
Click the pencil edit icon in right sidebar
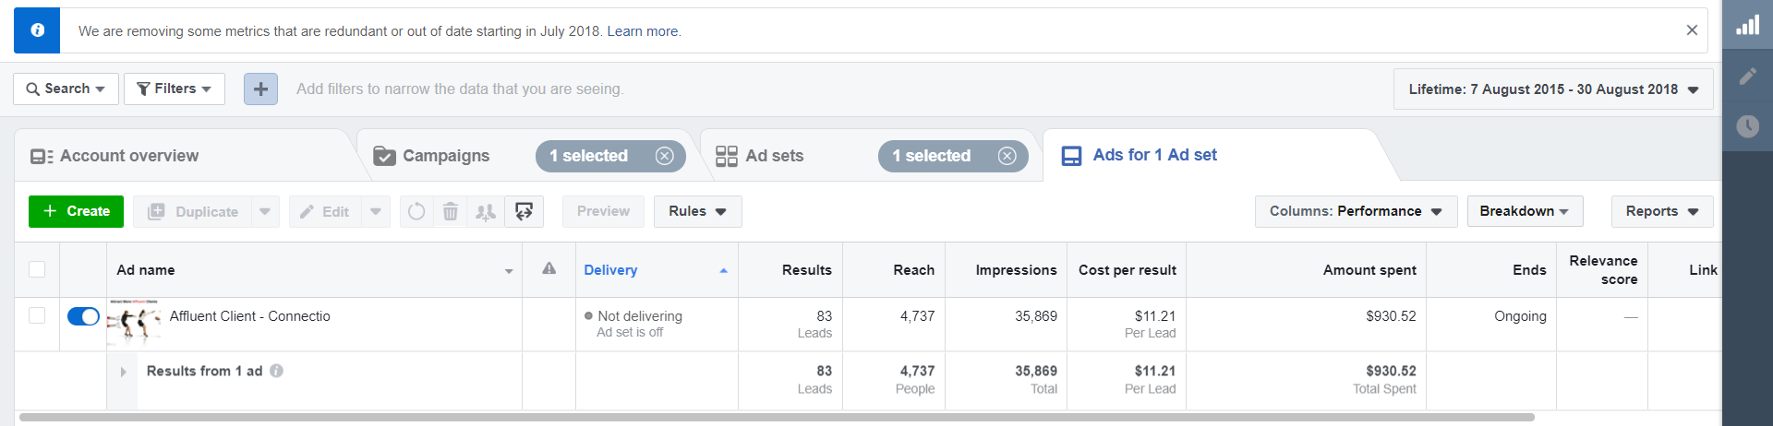(x=1747, y=77)
